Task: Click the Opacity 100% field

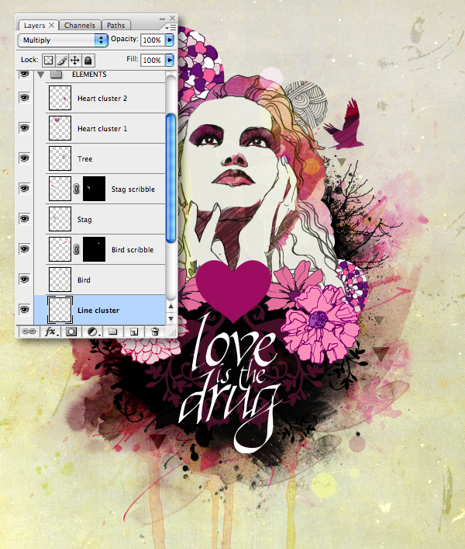Action: [153, 40]
